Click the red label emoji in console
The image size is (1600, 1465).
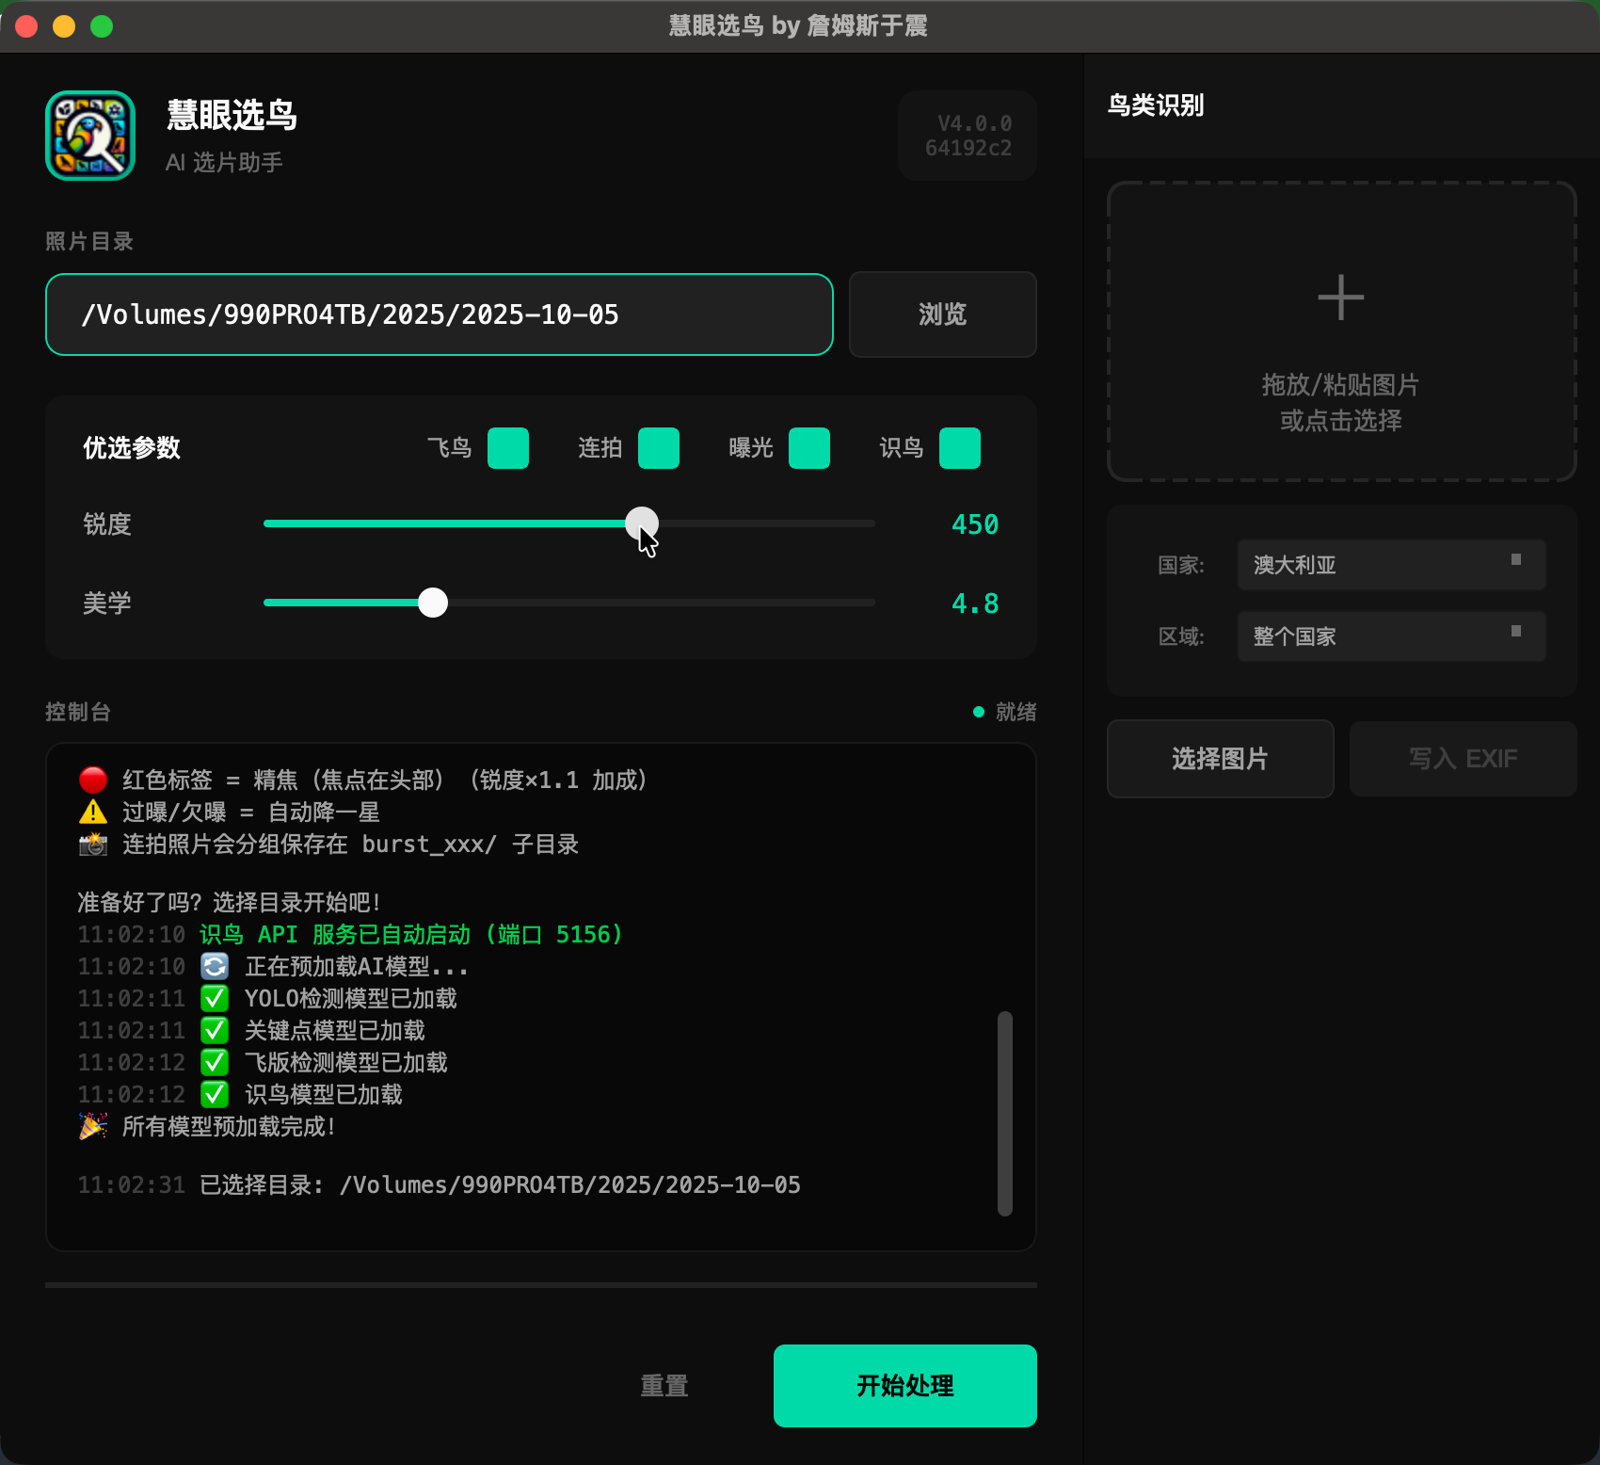tap(92, 779)
